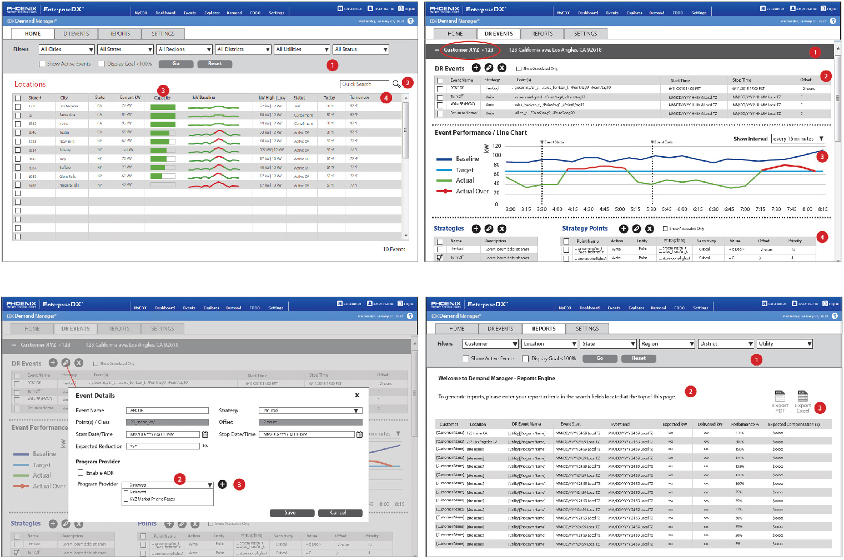Toggle Show Active Events under All Cities filter
This screenshot has width=844, height=560.
42,64
